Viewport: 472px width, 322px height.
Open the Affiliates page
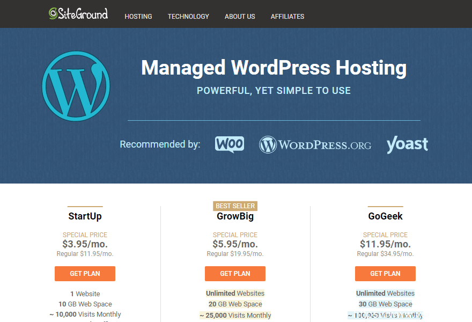(x=287, y=17)
